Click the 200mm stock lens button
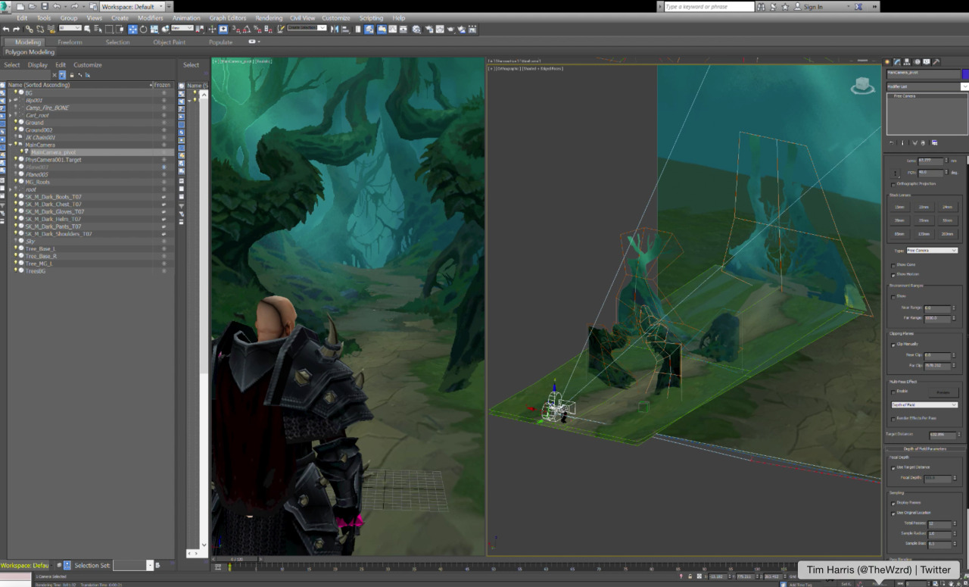 tap(947, 234)
